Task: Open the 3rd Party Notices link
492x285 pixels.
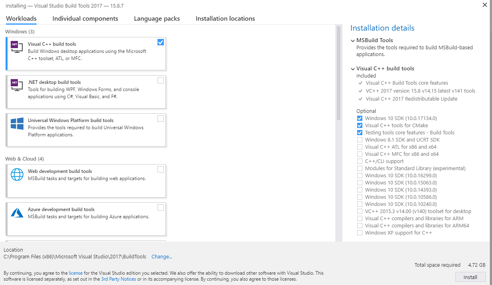Action: tap(119, 279)
